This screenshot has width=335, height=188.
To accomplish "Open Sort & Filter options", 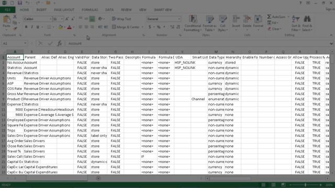I will coord(296,23).
